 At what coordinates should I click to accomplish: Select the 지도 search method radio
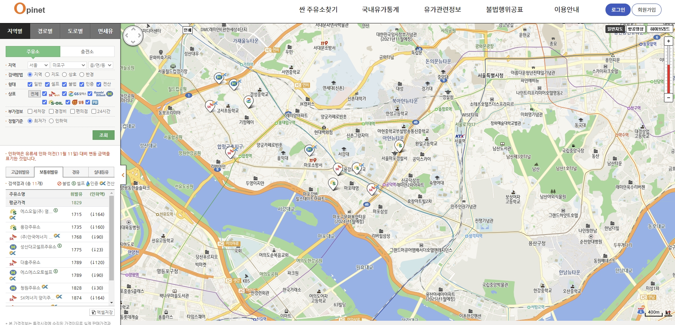[47, 75]
